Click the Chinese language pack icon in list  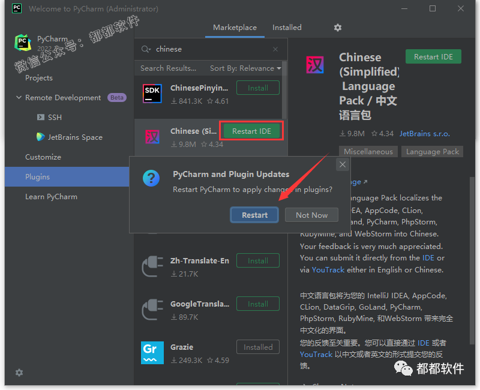pos(152,137)
